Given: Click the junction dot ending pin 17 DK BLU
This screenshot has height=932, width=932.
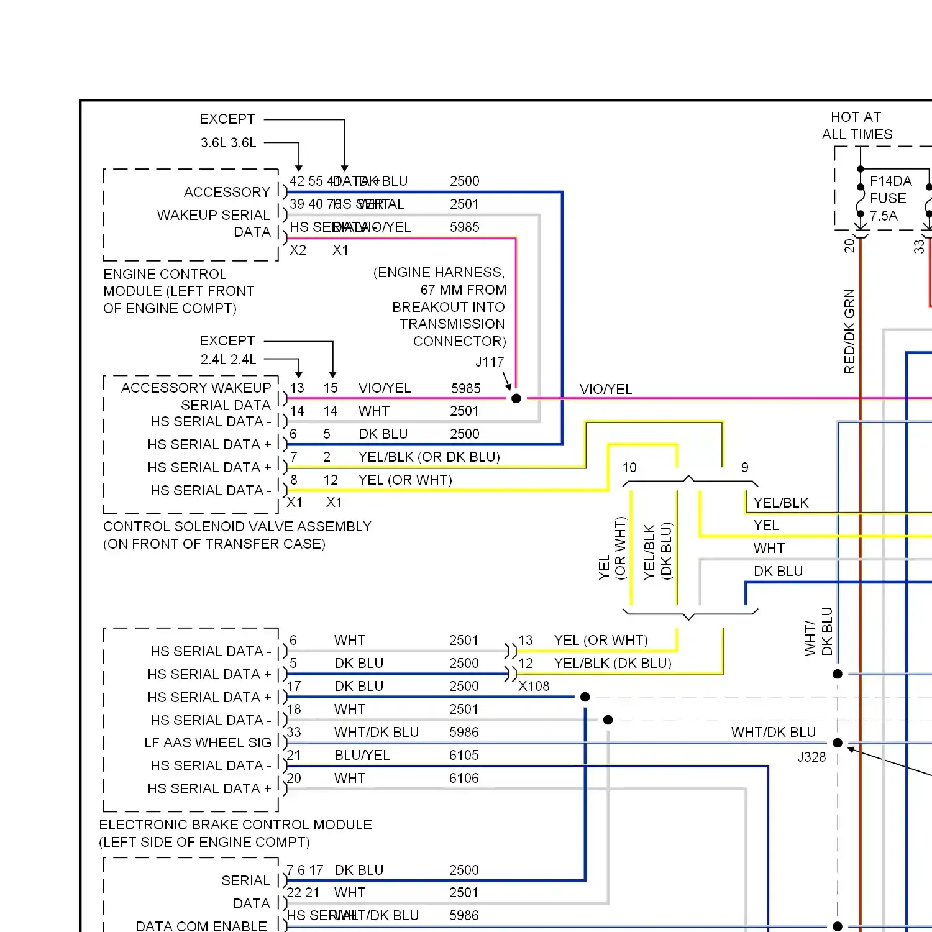Looking at the screenshot, I should [x=585, y=697].
